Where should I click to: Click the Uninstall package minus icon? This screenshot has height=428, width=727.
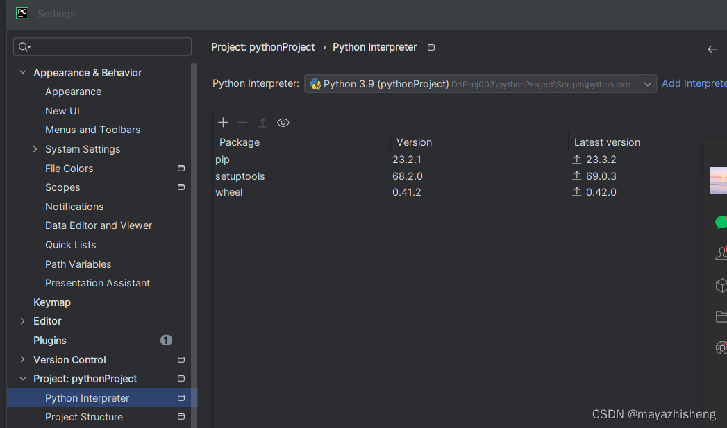coord(242,122)
